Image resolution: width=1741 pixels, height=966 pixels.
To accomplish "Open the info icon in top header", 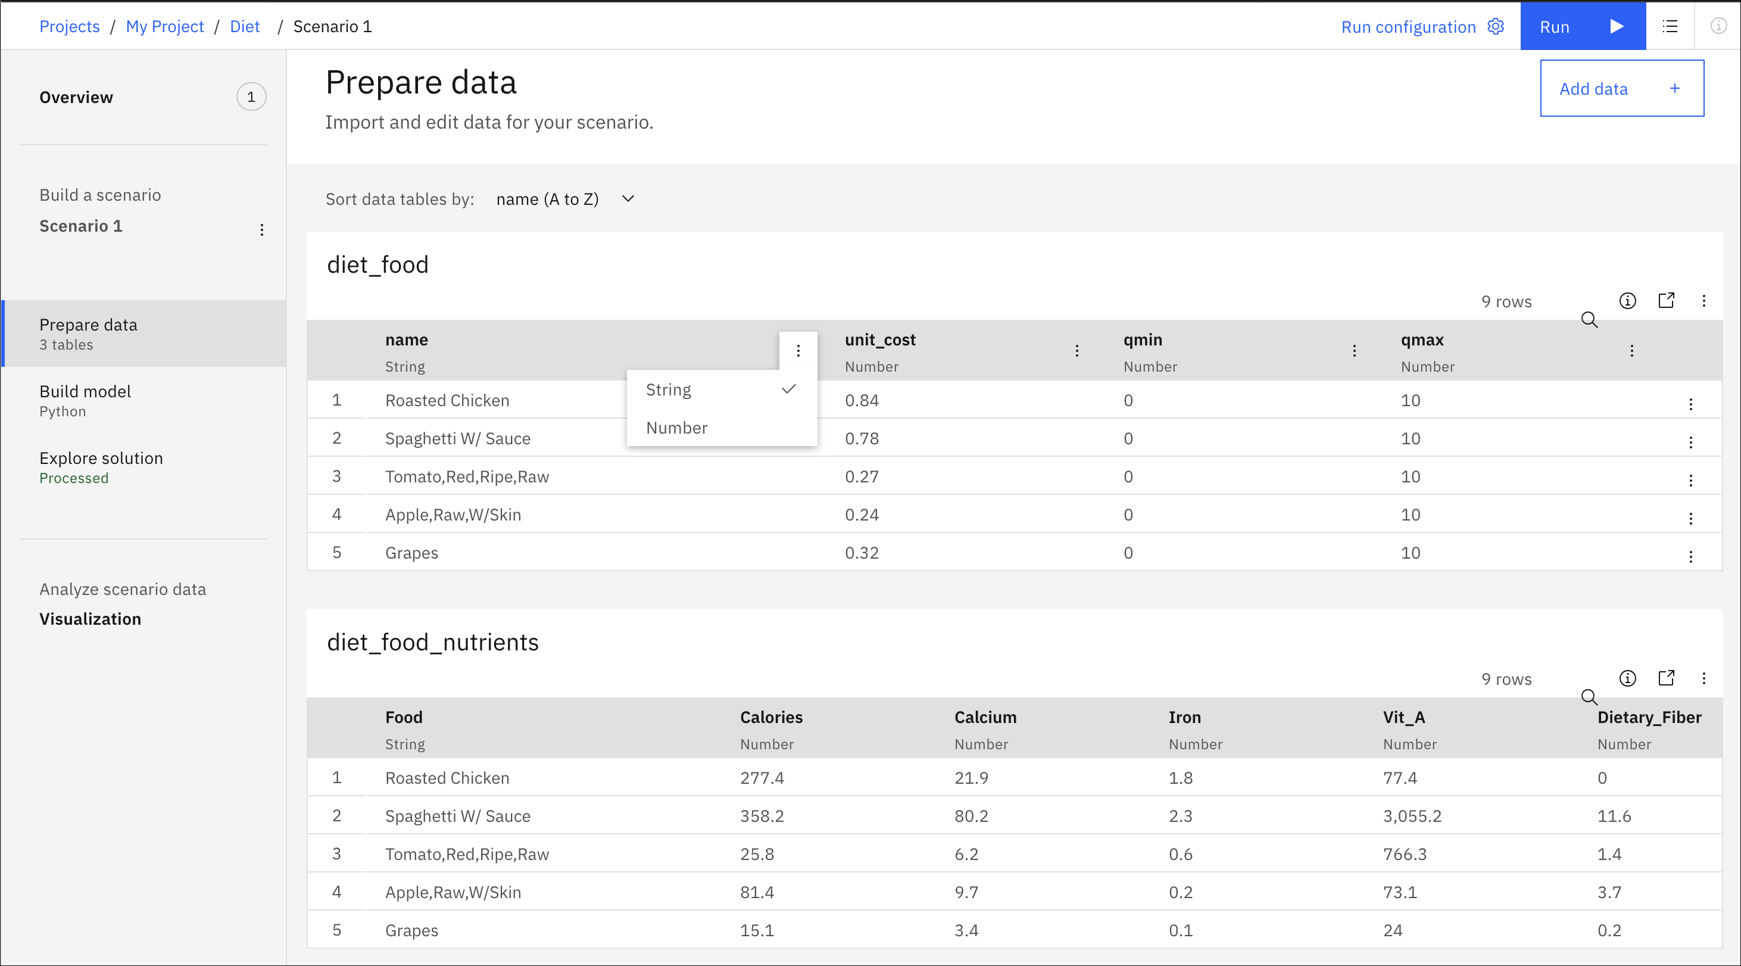I will click(1718, 26).
